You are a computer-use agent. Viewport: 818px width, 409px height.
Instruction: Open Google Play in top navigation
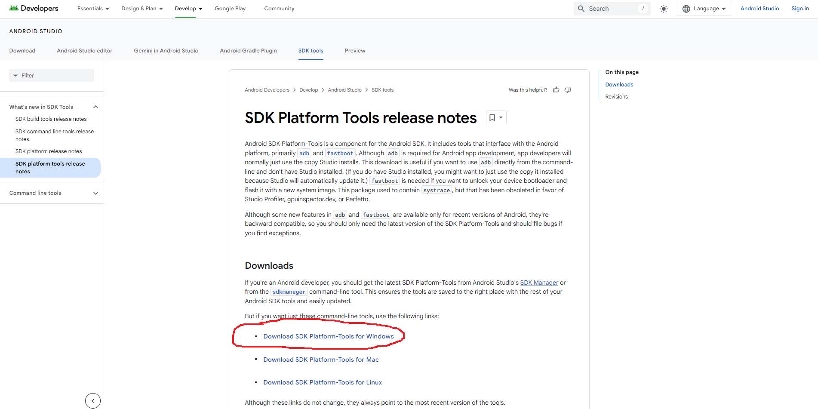click(230, 9)
